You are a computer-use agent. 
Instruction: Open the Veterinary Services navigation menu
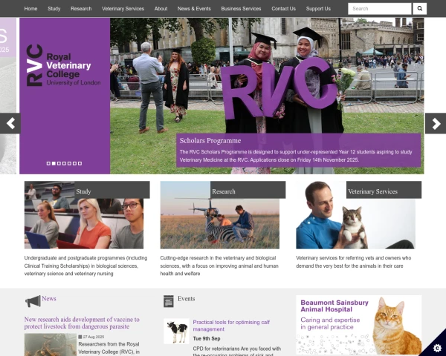coord(123,9)
